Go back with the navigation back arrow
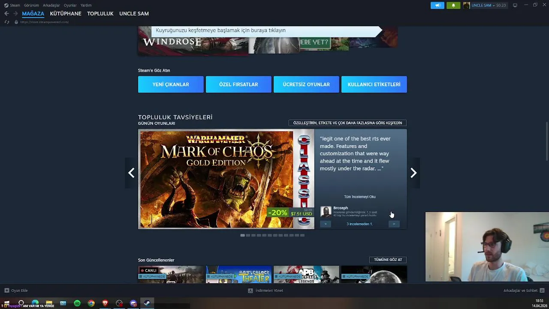The width and height of the screenshot is (549, 309). [x=6, y=14]
